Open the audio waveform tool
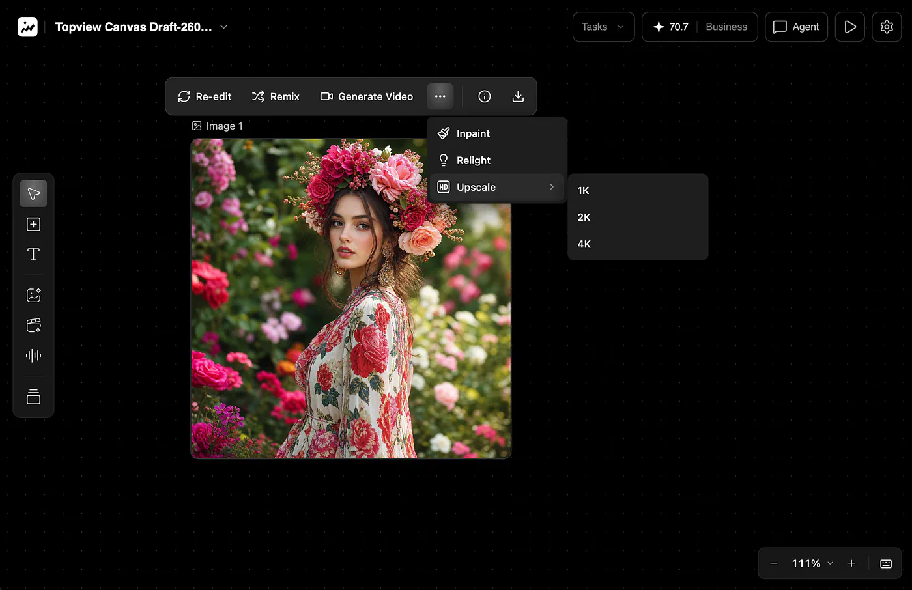The image size is (912, 590). coord(33,356)
